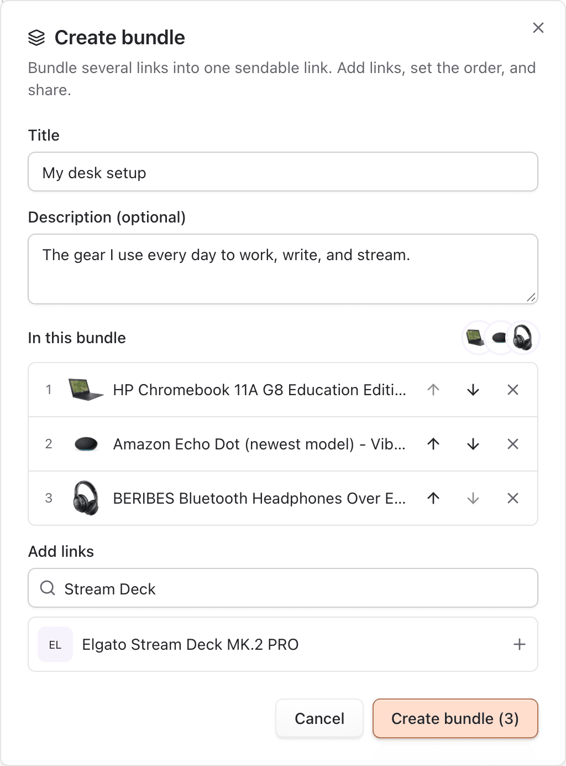Click the 'HP Chromebook 11A G8 Education Editi...' text

pyautogui.click(x=259, y=390)
